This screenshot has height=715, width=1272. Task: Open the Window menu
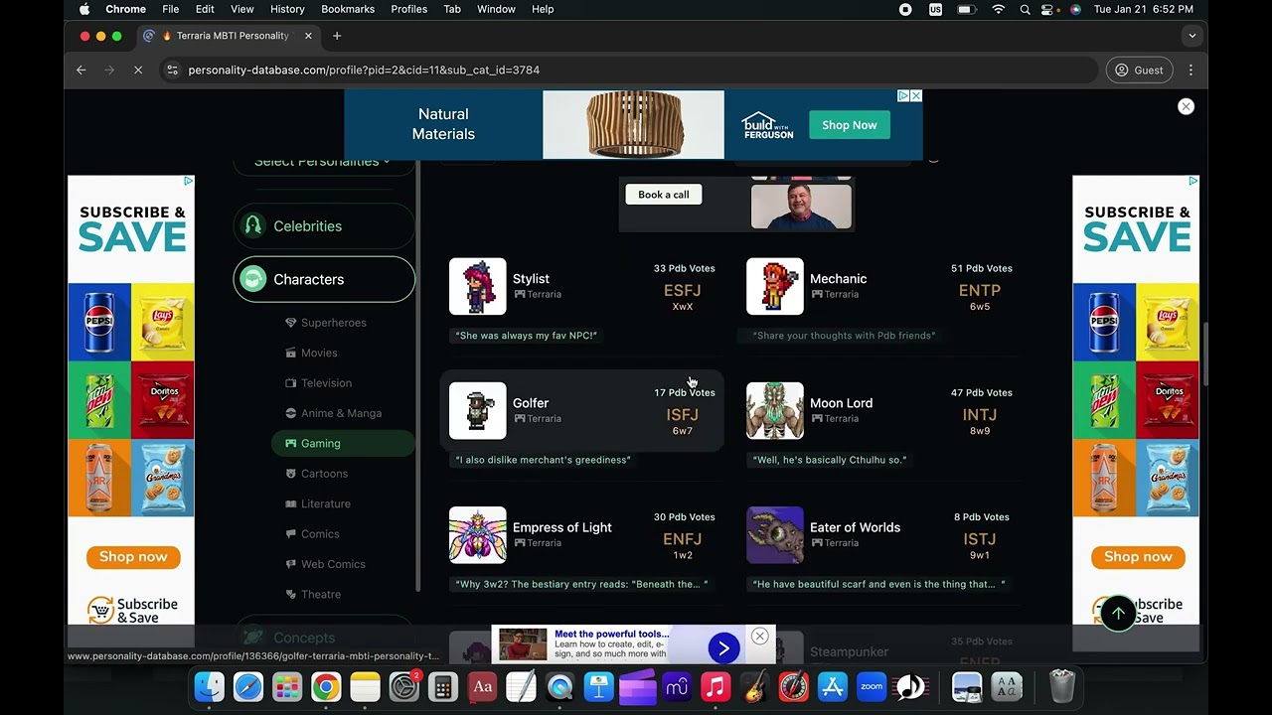click(496, 9)
